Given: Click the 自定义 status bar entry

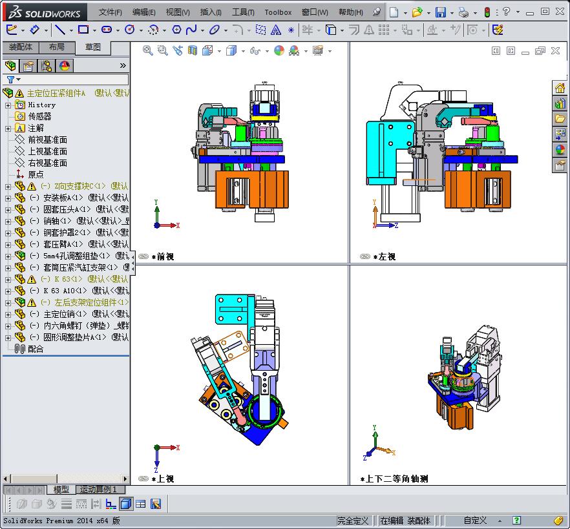Looking at the screenshot, I should click(475, 521).
